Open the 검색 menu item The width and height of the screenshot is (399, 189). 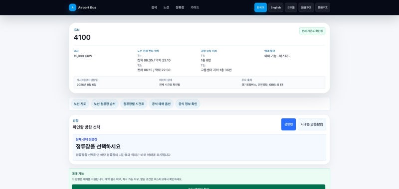(x=154, y=7)
